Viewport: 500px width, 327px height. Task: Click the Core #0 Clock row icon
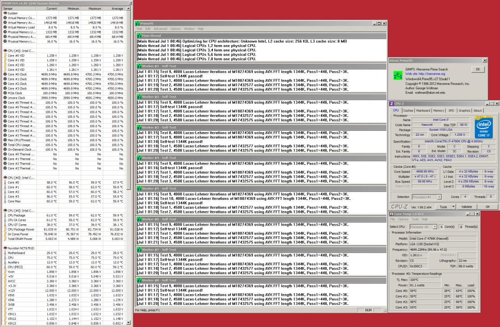click(5, 74)
